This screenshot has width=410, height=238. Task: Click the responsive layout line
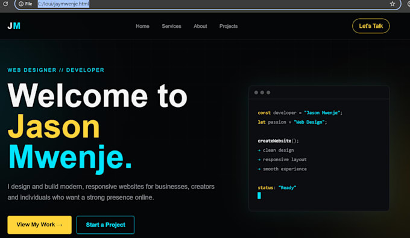(x=282, y=159)
